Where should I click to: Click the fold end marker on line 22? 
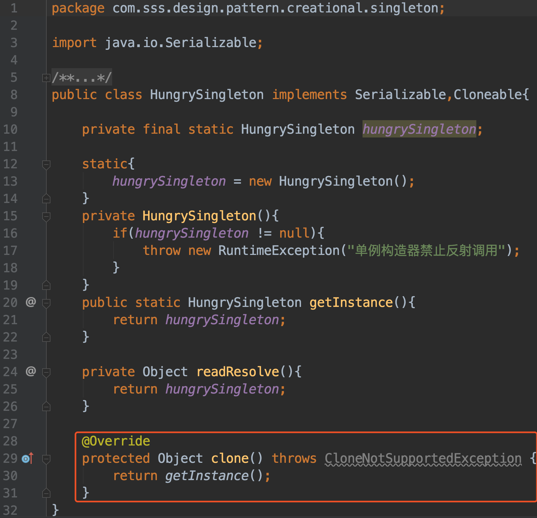tap(46, 338)
